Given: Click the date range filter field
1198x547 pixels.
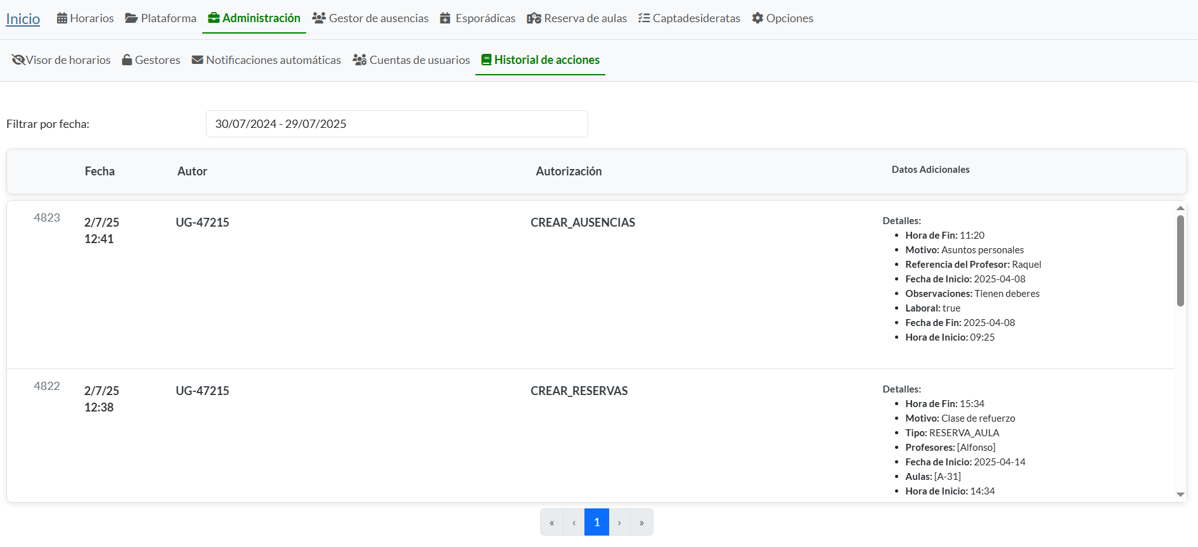Looking at the screenshot, I should [397, 123].
